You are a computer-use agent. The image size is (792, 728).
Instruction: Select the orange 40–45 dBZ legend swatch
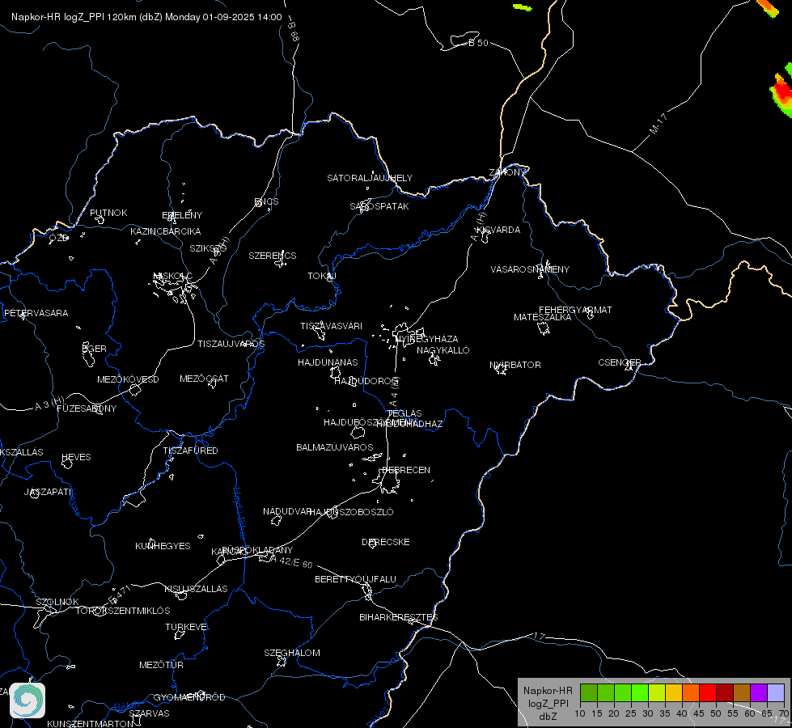(x=691, y=693)
